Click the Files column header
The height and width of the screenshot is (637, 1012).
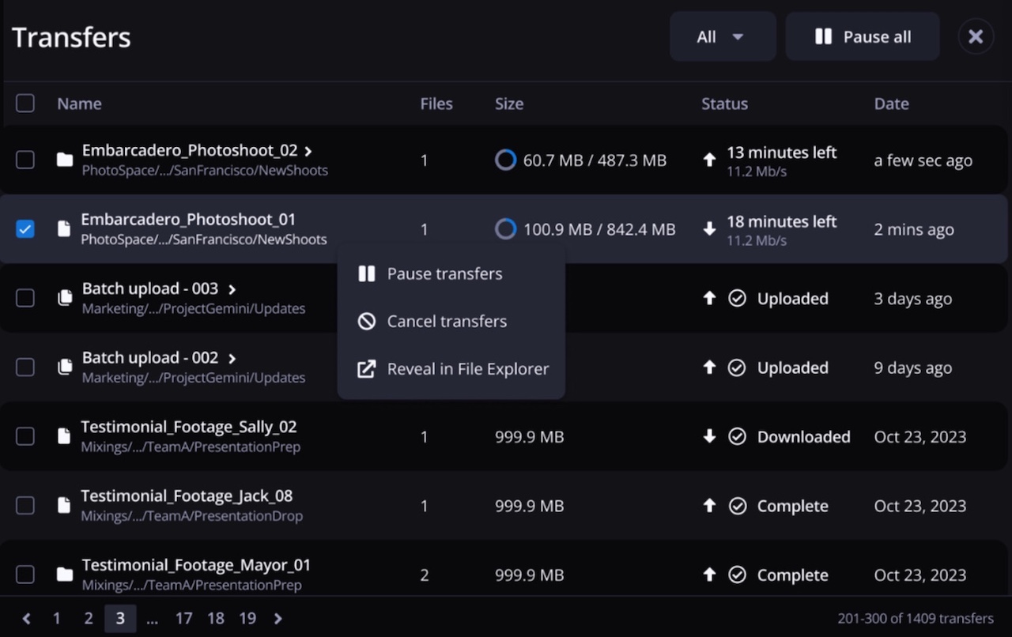click(x=436, y=104)
